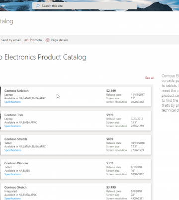The width and height of the screenshot is (179, 200).
Task: Click the Page details gear icon
Action: [48, 40]
